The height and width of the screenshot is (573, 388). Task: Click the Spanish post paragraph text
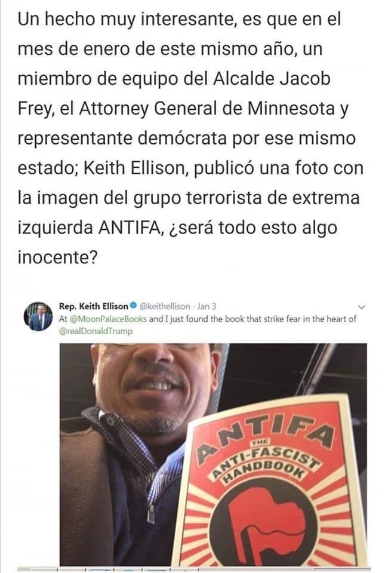pyautogui.click(x=190, y=138)
